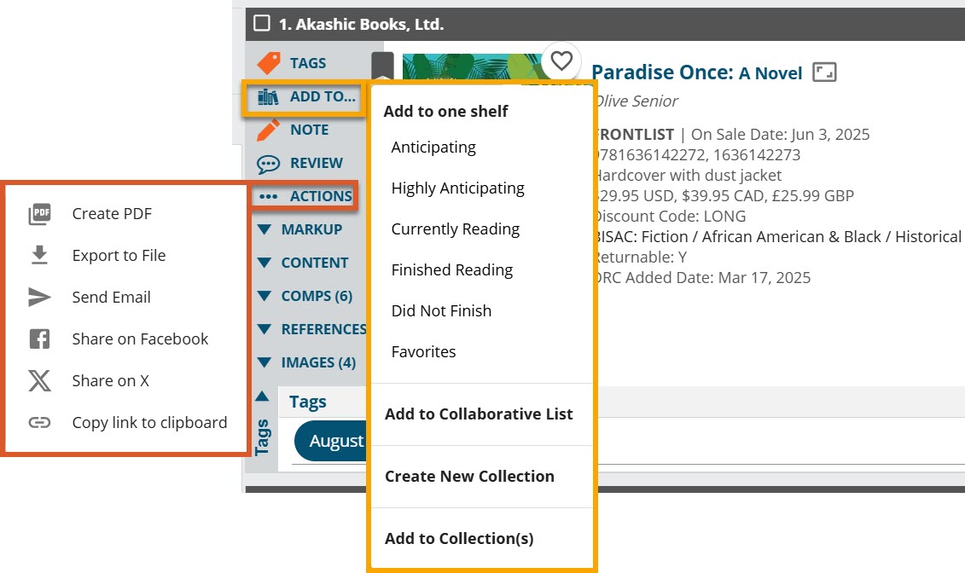This screenshot has width=965, height=573.
Task: Click the Share on X icon
Action: coord(40,381)
